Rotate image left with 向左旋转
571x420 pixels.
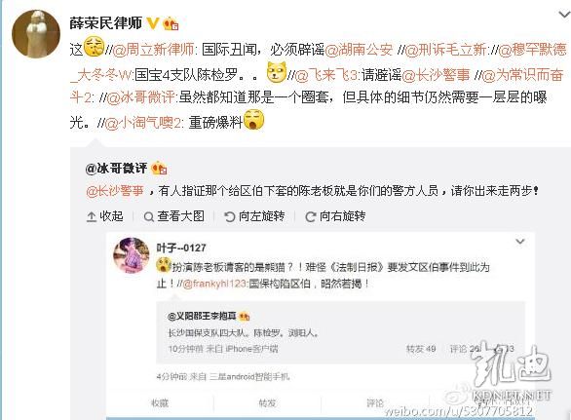point(254,216)
